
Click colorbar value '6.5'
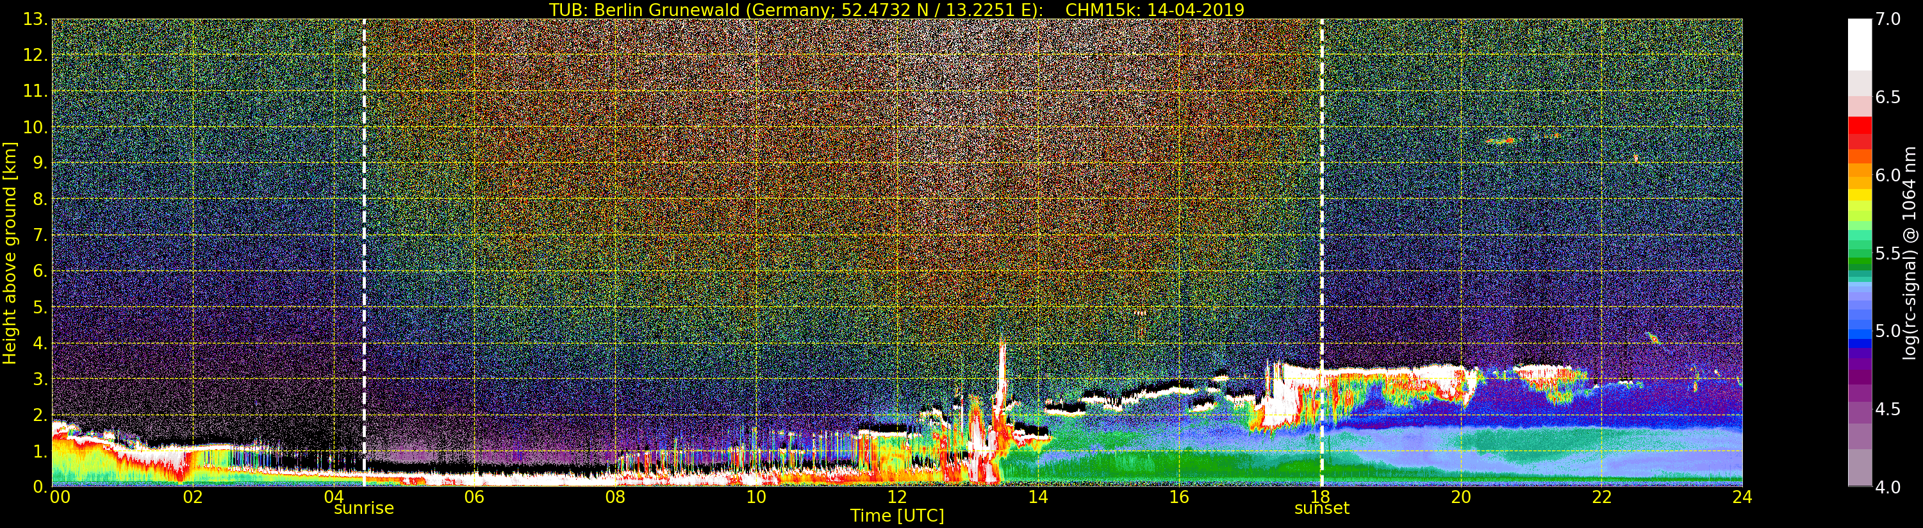point(1888,97)
